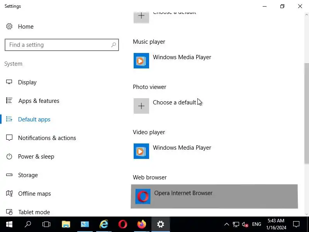The height and width of the screenshot is (232, 309).
Task: Click the network tray icon
Action: point(236,224)
